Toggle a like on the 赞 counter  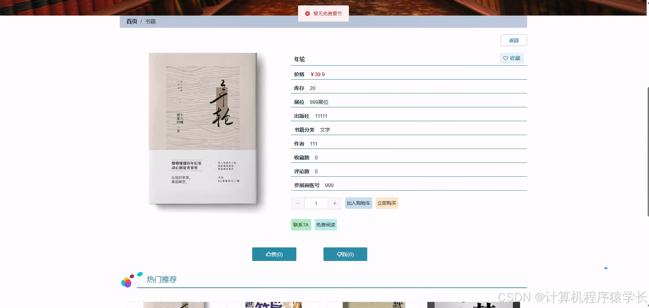coord(274,254)
